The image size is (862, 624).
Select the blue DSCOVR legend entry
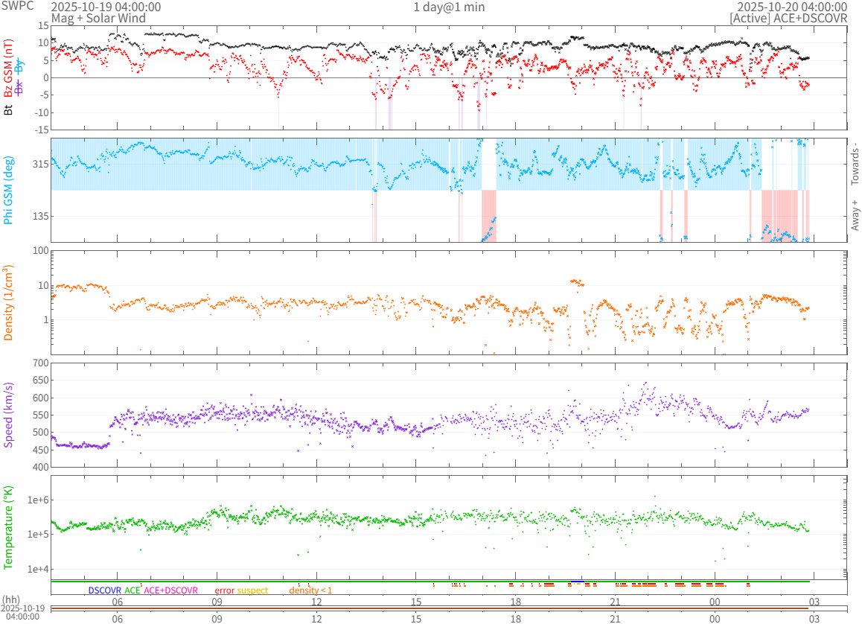pyautogui.click(x=104, y=590)
